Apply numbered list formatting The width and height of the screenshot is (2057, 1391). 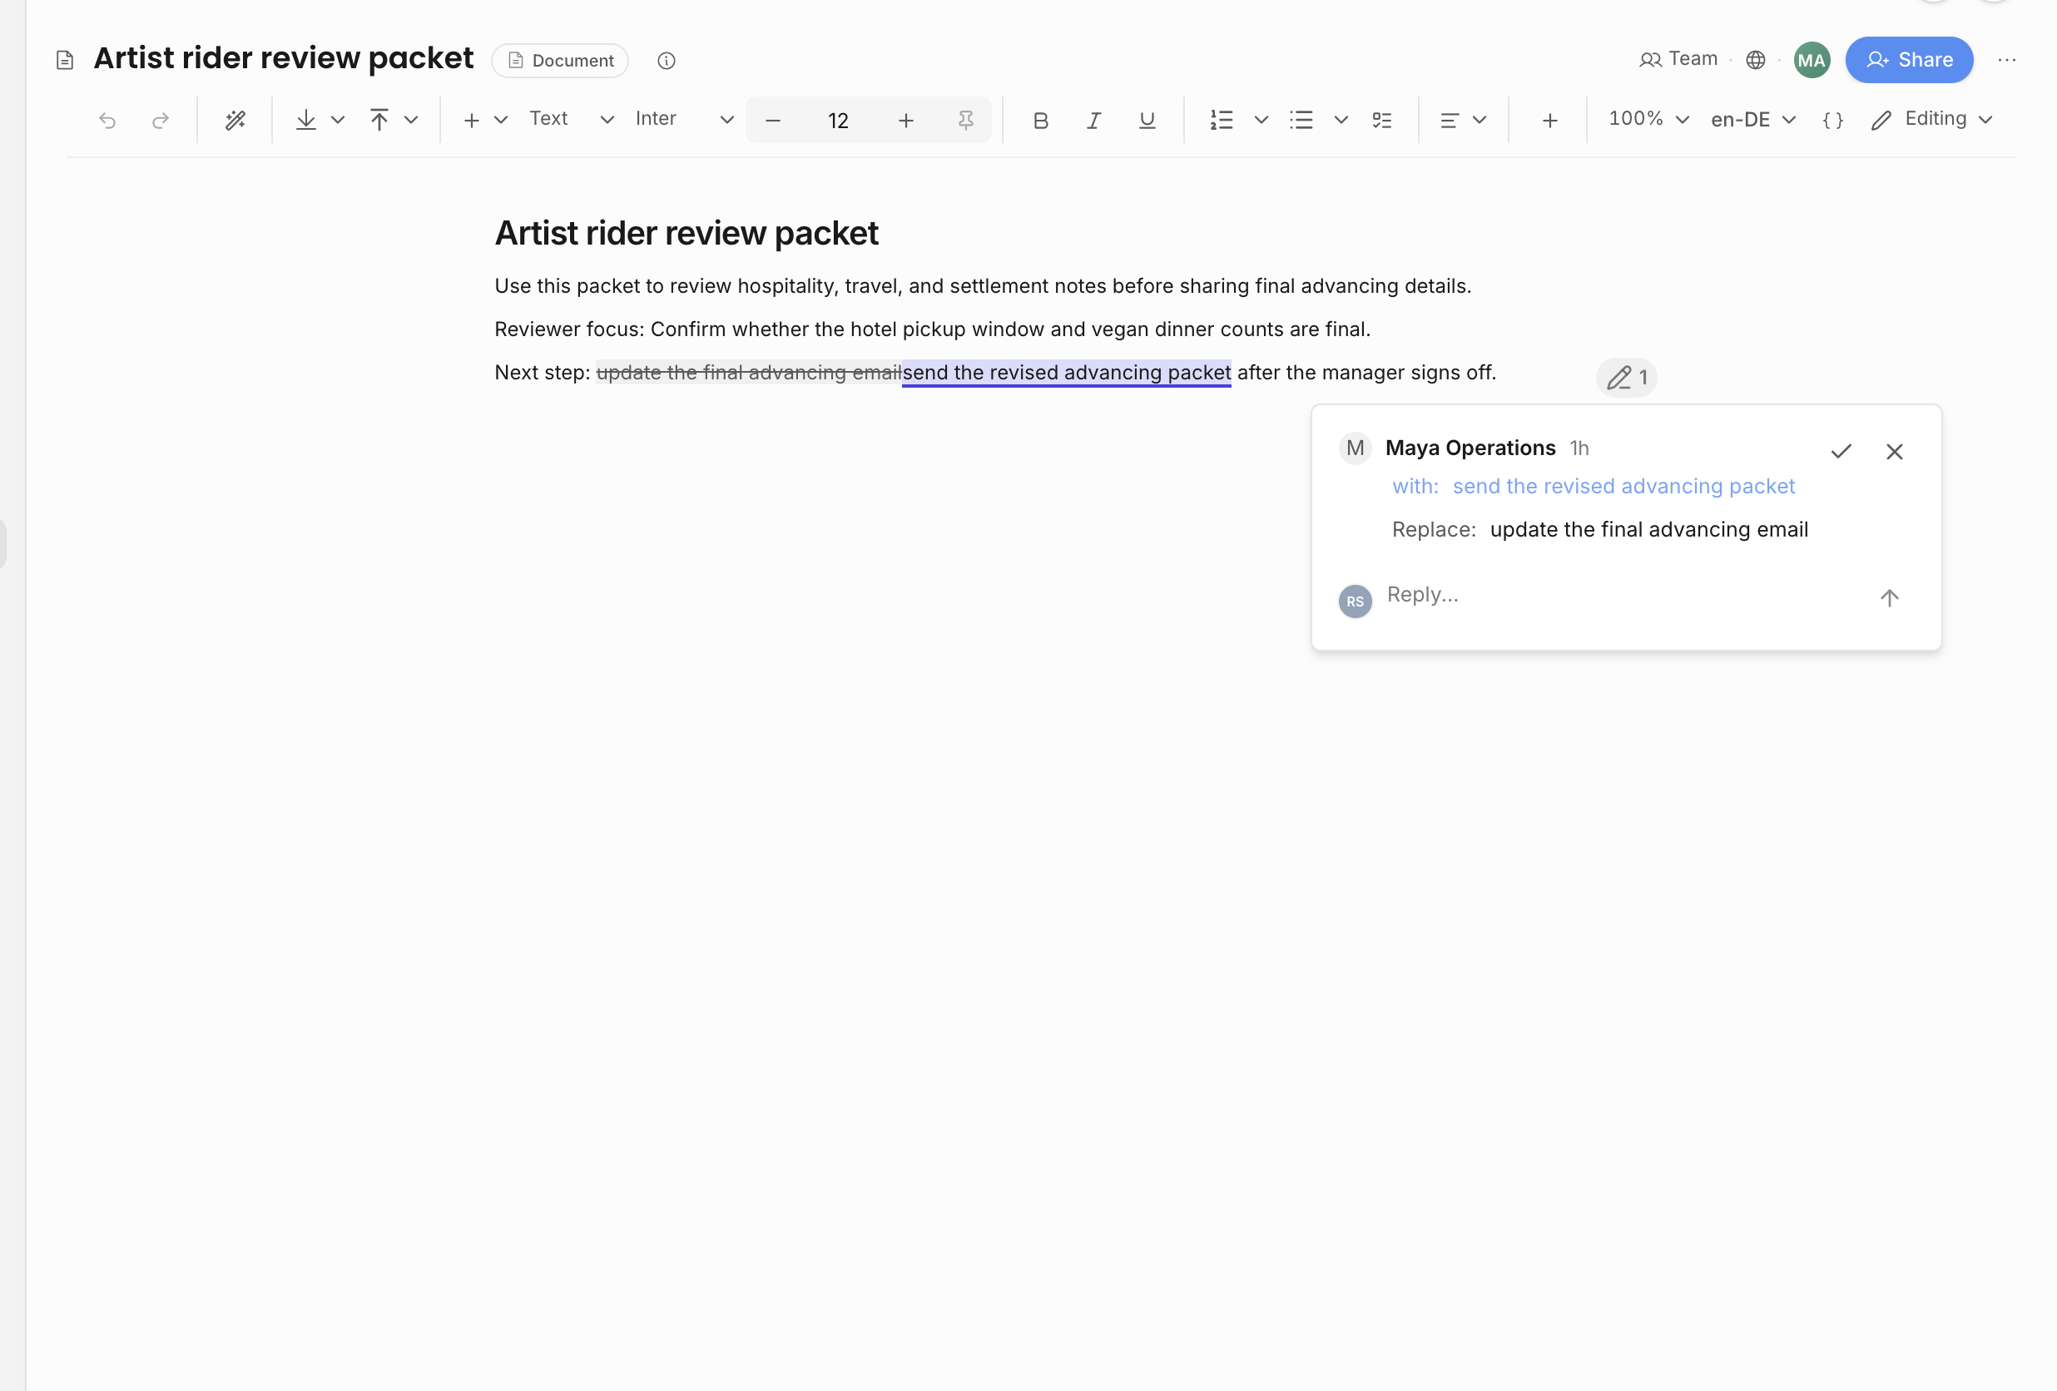tap(1222, 121)
